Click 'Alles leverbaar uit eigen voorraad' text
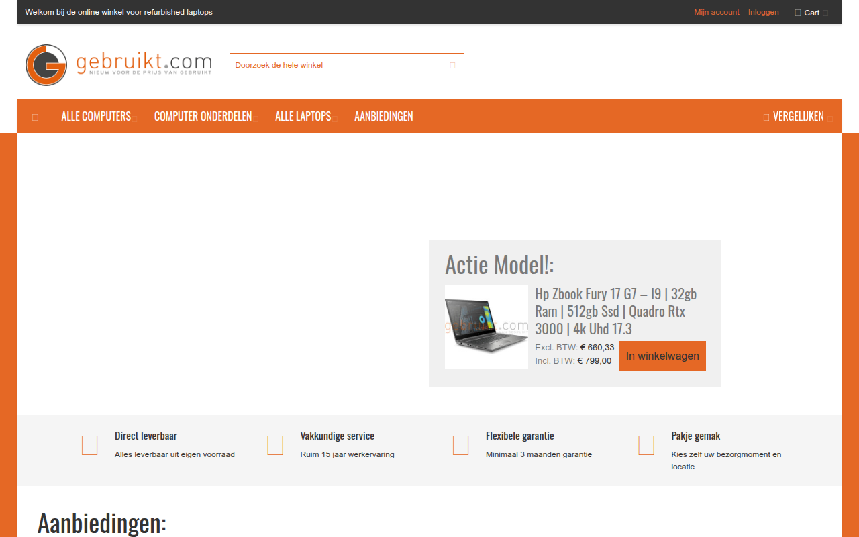 click(174, 454)
